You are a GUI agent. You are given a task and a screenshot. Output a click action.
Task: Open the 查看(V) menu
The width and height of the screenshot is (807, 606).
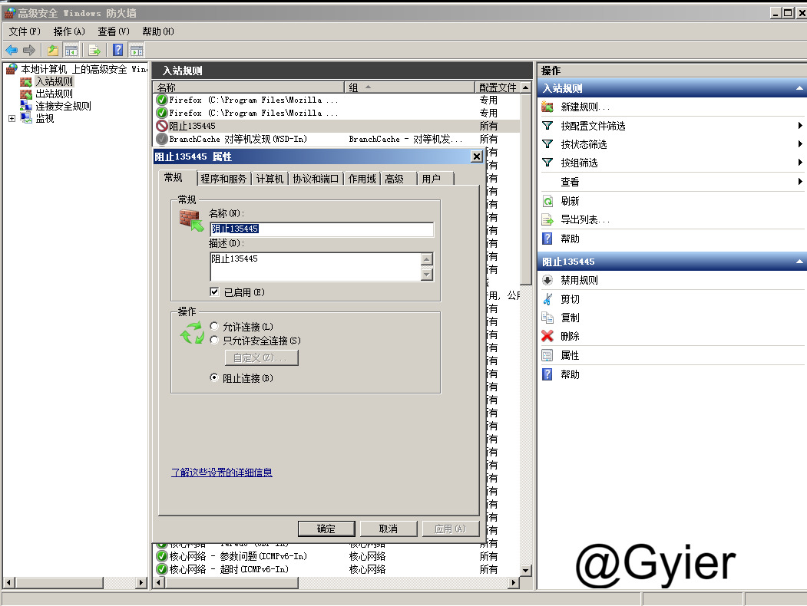pyautogui.click(x=114, y=31)
